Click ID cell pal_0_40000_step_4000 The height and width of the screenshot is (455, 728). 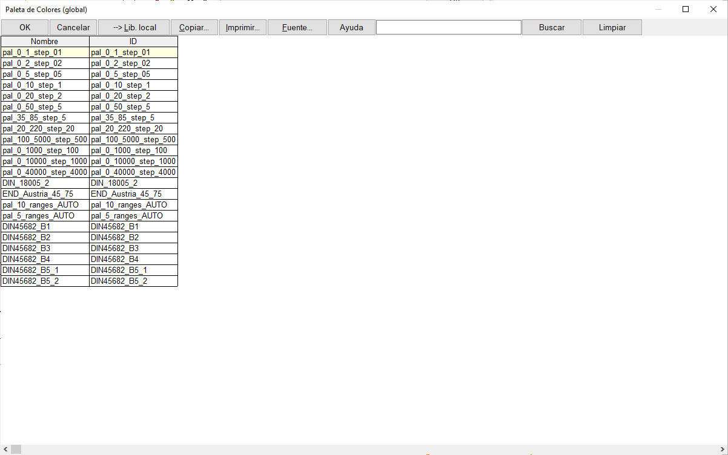tap(133, 172)
